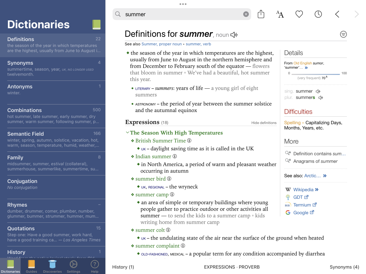
Task: Play pronunciation of summer headword
Action: [x=234, y=35]
